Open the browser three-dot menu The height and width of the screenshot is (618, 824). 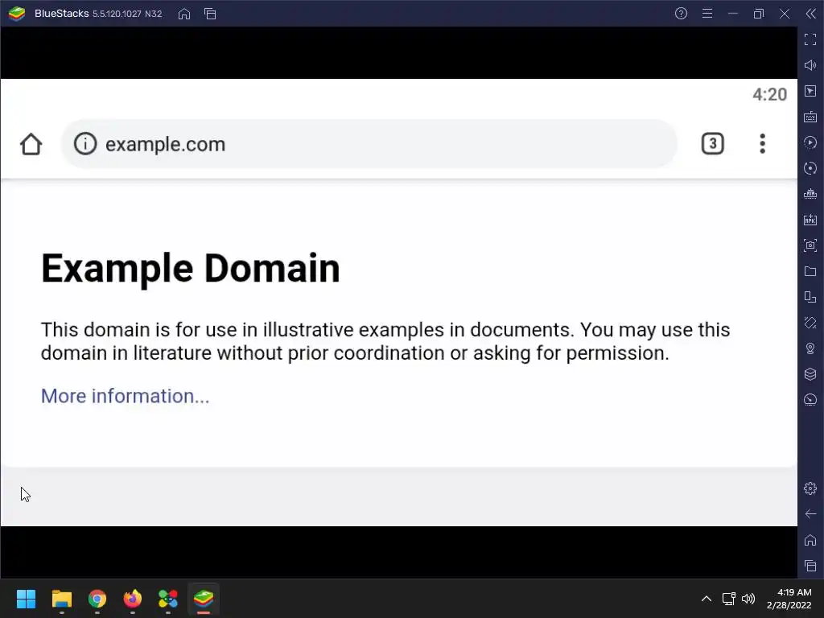point(763,143)
